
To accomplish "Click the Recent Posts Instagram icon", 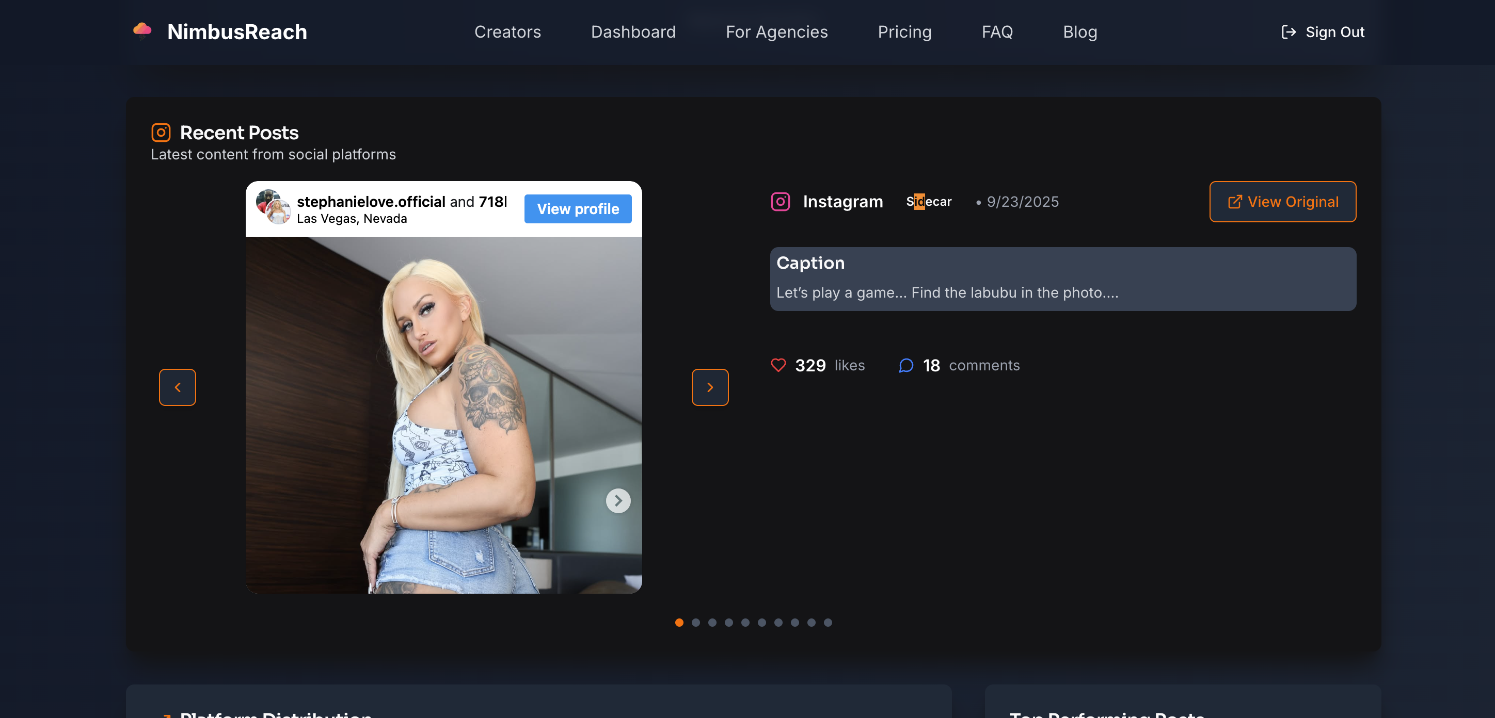I will (161, 133).
